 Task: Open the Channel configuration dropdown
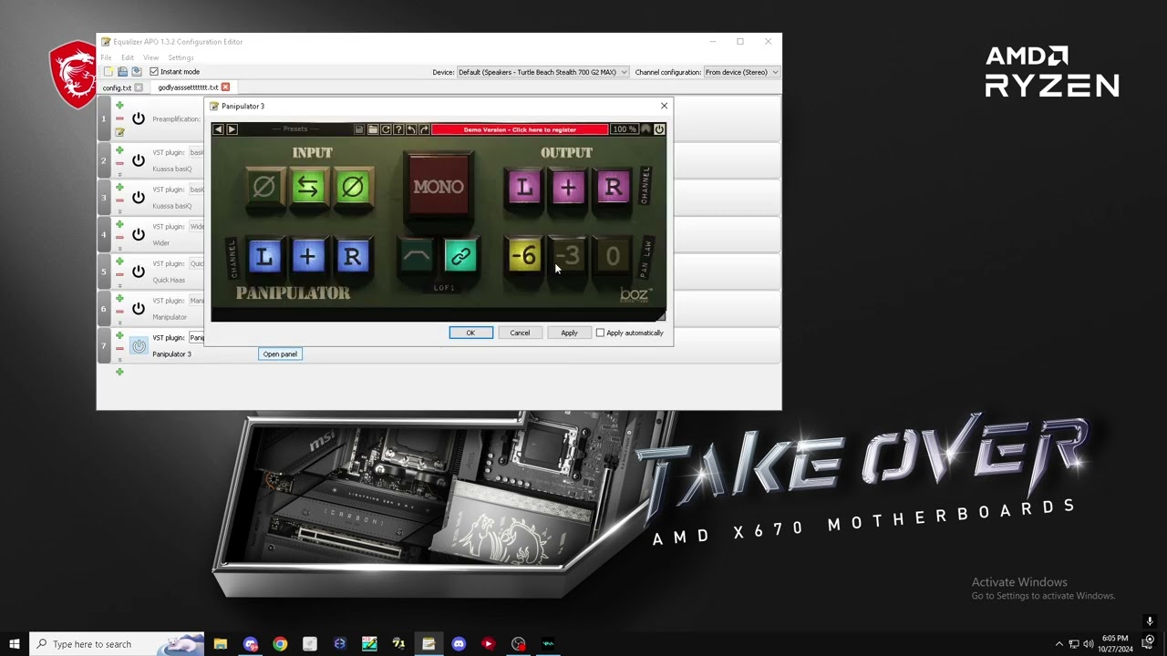click(741, 72)
